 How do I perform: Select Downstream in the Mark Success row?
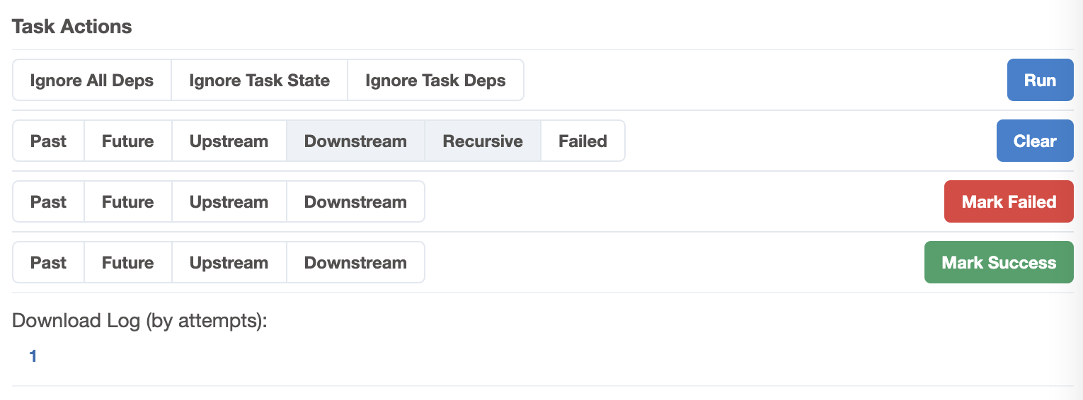point(355,263)
